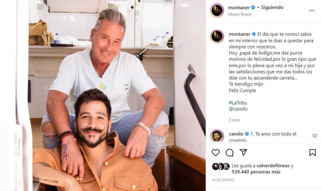Viewport: 321px width, 191px height.
Task: Open the #LaTribu hashtag
Action: tap(238, 103)
